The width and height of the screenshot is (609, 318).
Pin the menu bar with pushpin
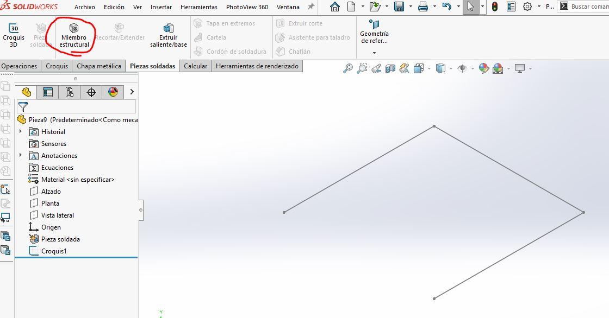click(311, 7)
